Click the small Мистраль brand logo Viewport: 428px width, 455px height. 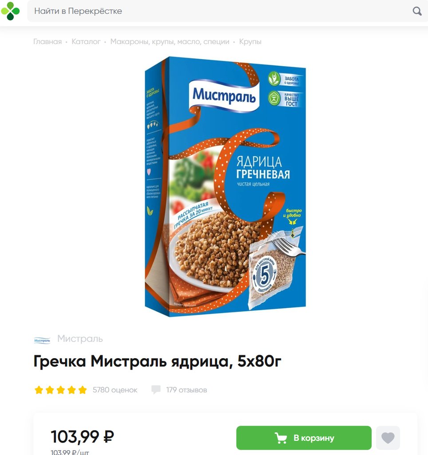(42, 340)
